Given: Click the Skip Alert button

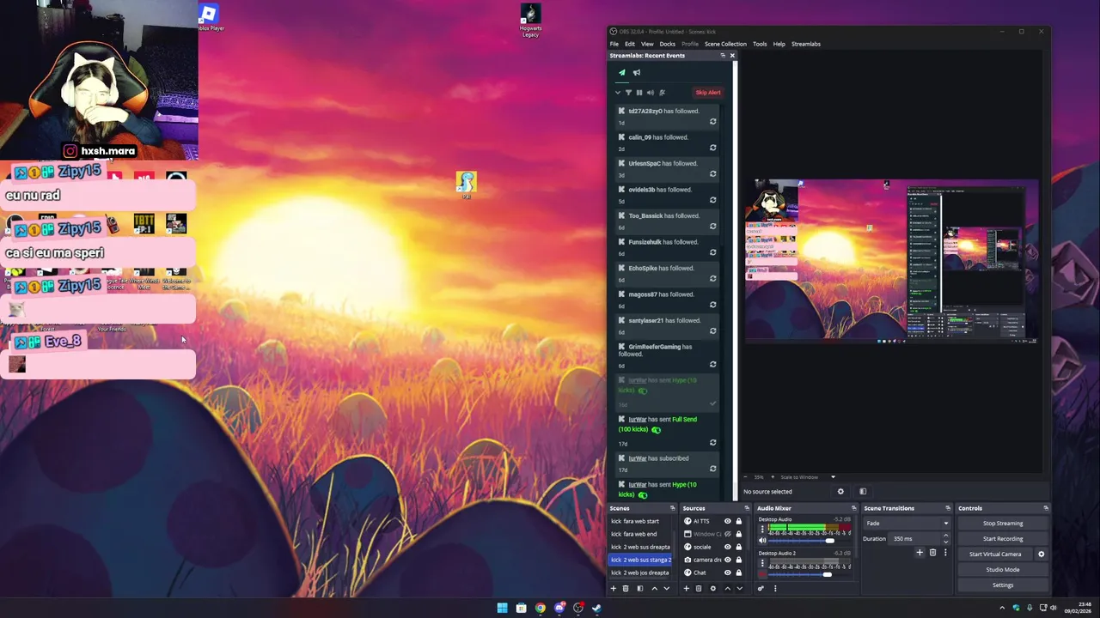Looking at the screenshot, I should 708,93.
